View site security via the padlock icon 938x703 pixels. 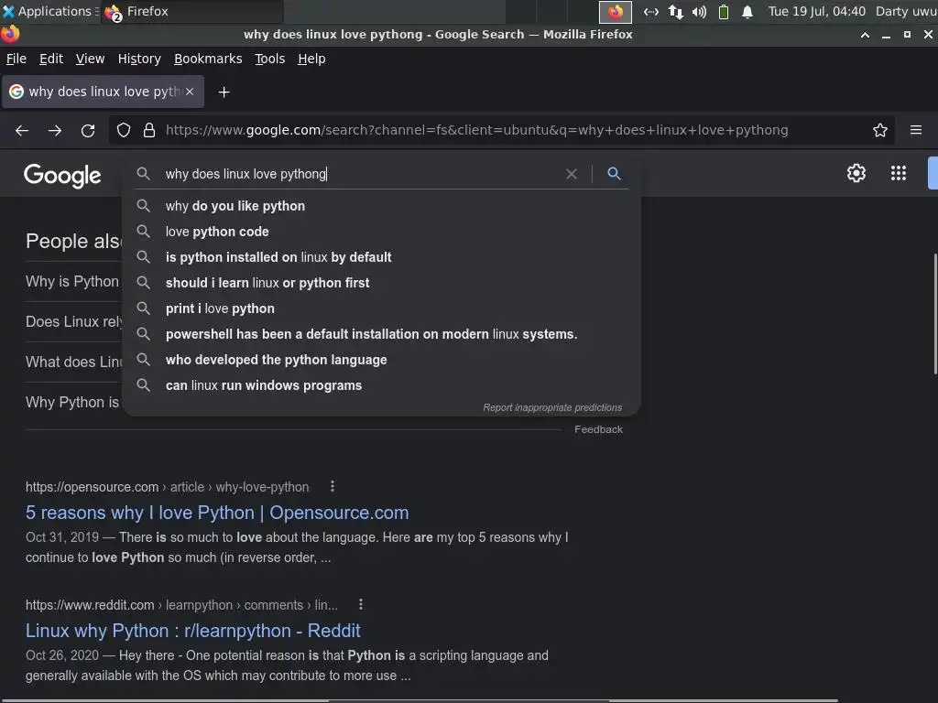(149, 130)
